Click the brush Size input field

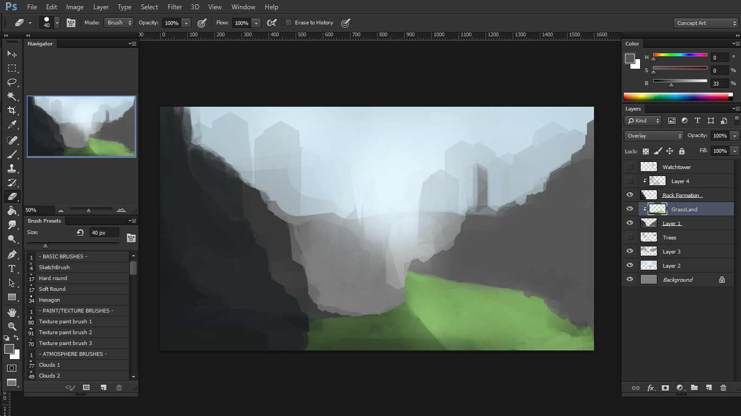[x=104, y=233]
